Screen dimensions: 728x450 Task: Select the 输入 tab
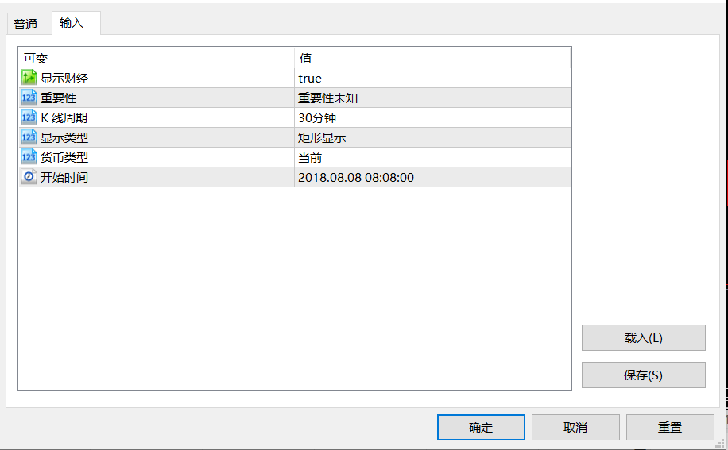pyautogui.click(x=72, y=23)
